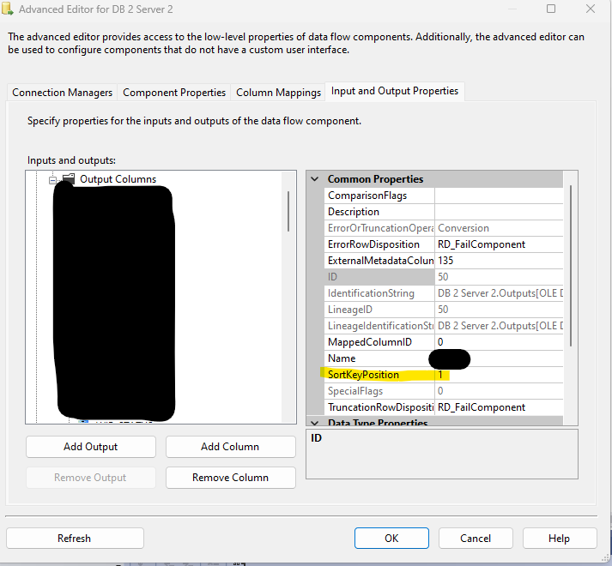
Task: Select the ErrorRowDisposition value RD_FailComponent
Action: pos(499,244)
